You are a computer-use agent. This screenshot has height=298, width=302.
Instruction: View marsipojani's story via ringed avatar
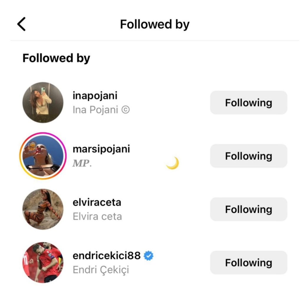(x=43, y=156)
